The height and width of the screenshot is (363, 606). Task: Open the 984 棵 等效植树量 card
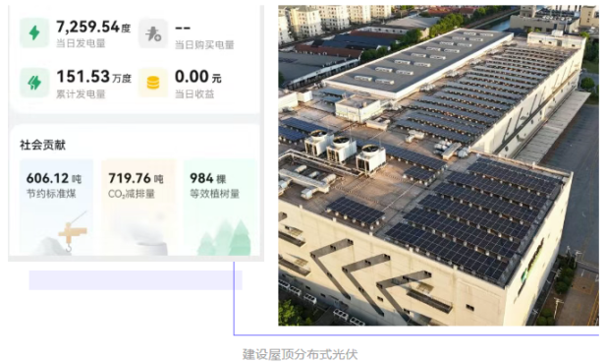point(220,207)
